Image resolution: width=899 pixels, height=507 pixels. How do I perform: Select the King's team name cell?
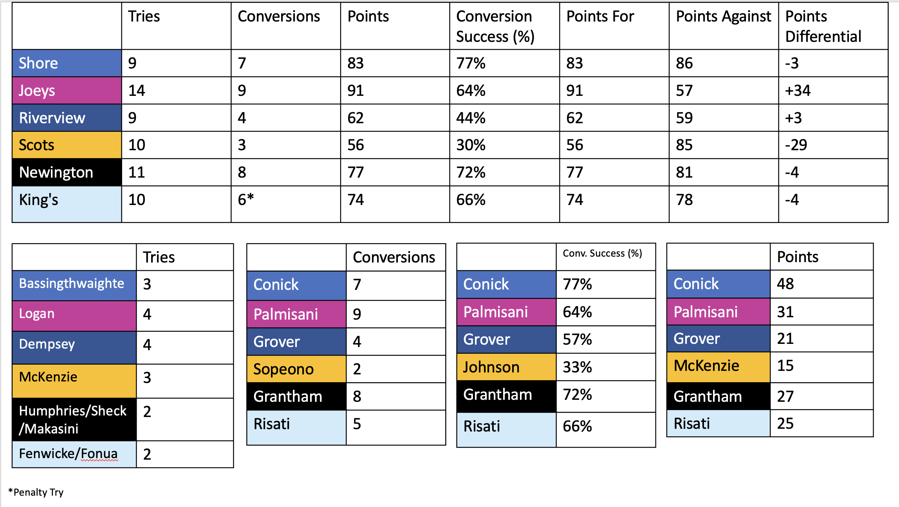(67, 204)
